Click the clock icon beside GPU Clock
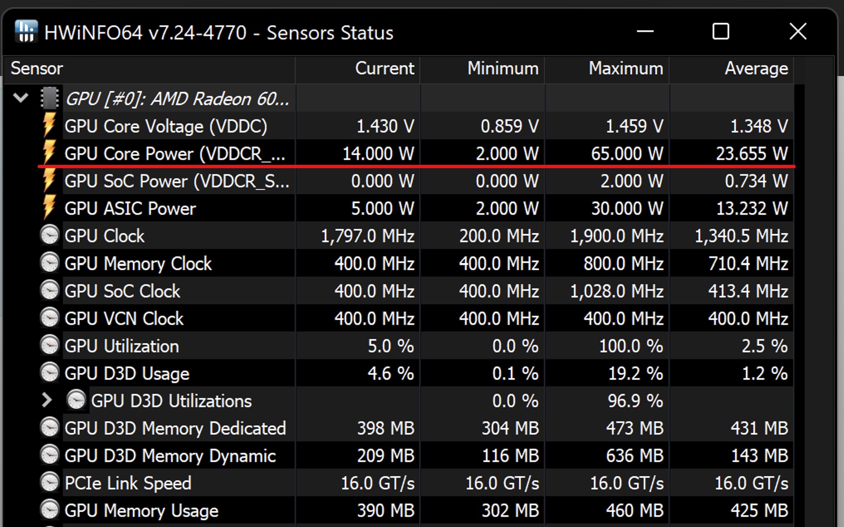 pyautogui.click(x=49, y=236)
